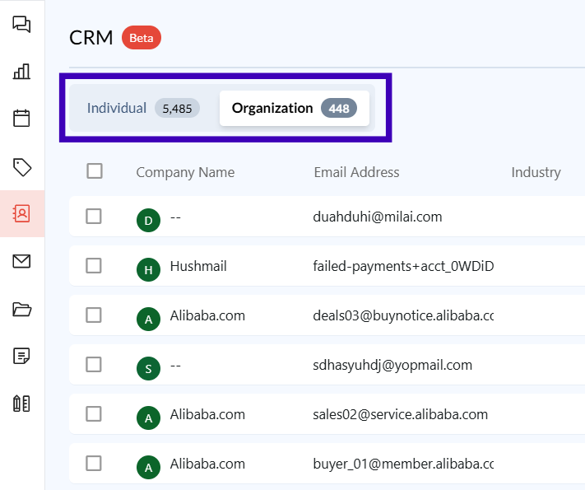This screenshot has height=490, width=585.
Task: Sort by Company Name column header
Action: click(x=185, y=172)
